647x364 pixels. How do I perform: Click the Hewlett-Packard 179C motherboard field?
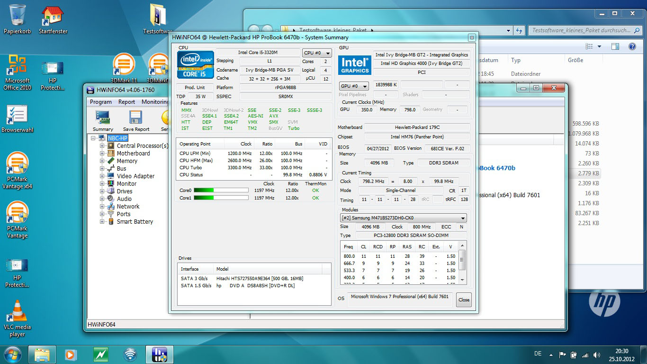[x=417, y=127]
